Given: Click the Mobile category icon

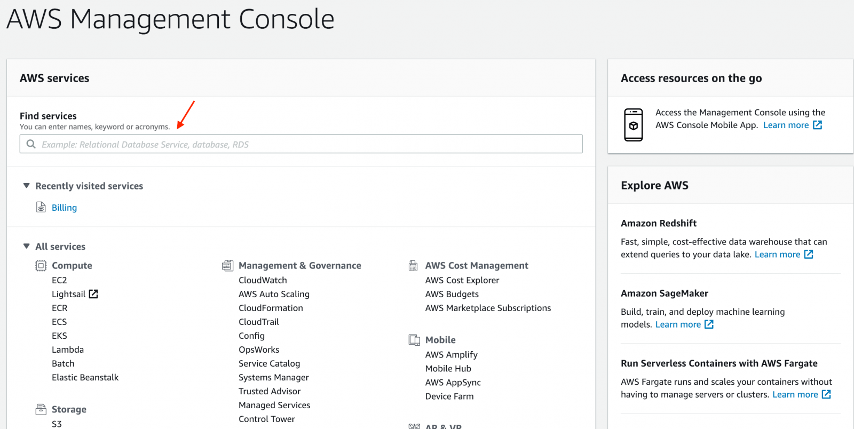Looking at the screenshot, I should coord(414,340).
